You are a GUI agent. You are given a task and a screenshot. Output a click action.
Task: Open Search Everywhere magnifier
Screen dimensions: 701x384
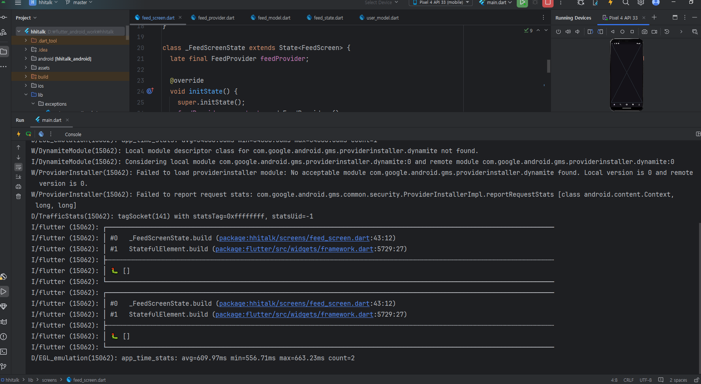click(626, 3)
